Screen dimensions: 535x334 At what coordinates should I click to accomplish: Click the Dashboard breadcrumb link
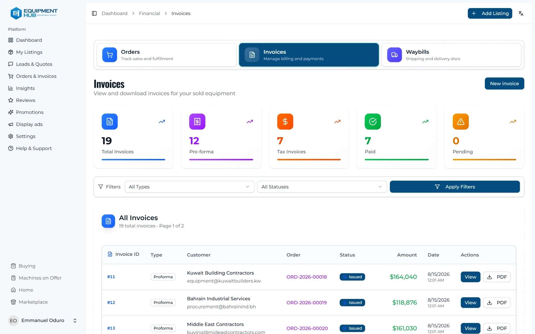click(x=115, y=13)
